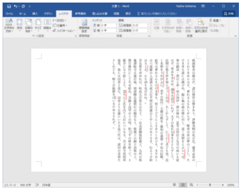Switch to the 差し込み文書 tab
Screen dimensions: 241x188
[100, 14]
